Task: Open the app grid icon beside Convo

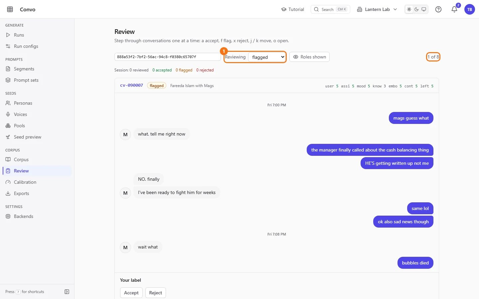Action: 10,9
